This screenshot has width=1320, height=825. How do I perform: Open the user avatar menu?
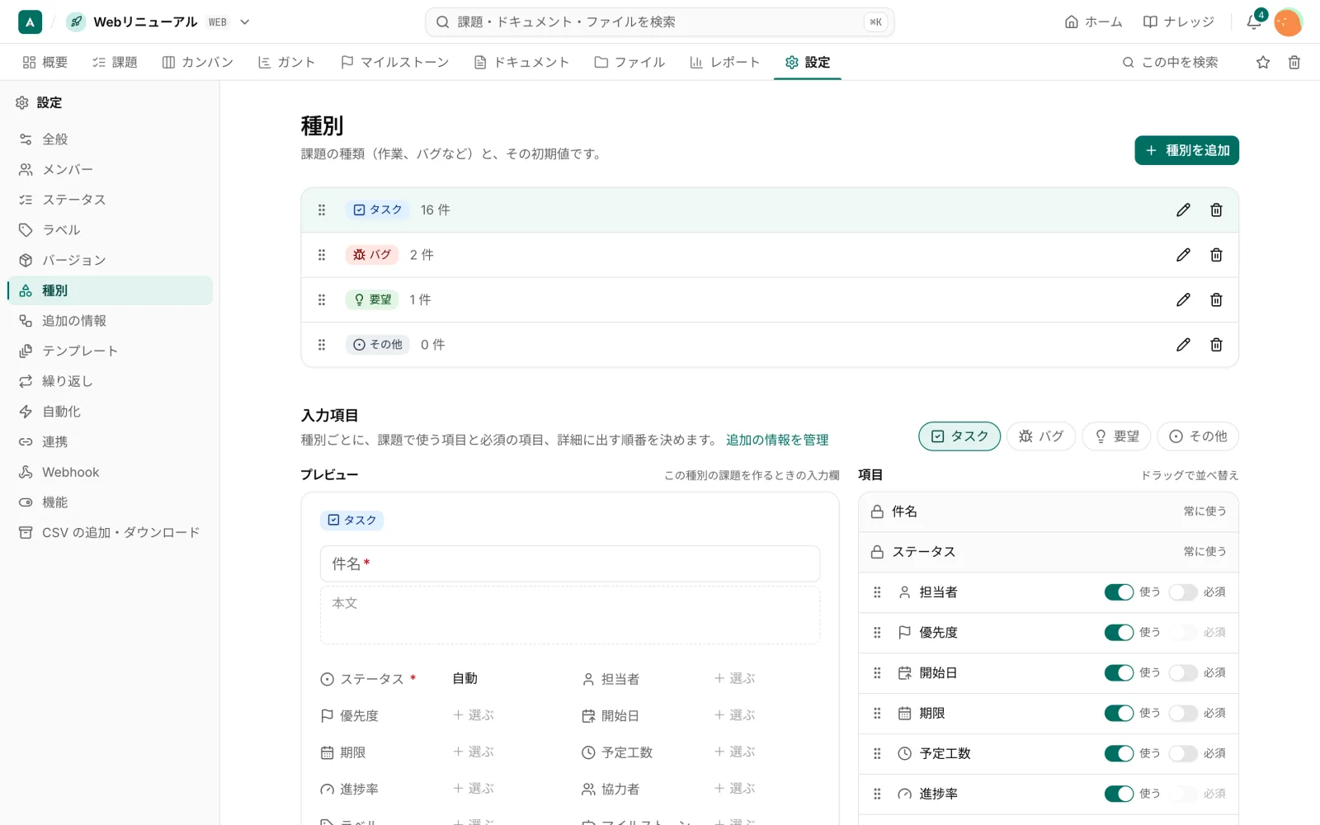1288,22
